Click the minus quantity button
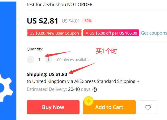 (30, 60)
